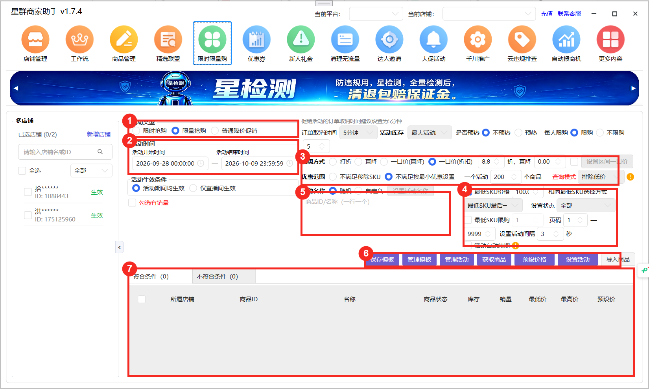The width and height of the screenshot is (649, 389).
Task: Select the 预热 radio option
Action: [518, 133]
